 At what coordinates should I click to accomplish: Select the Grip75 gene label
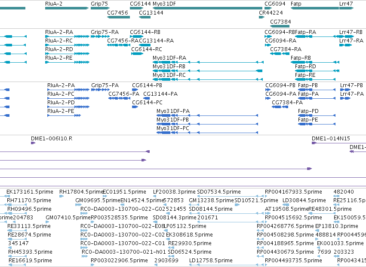[x=99, y=4]
